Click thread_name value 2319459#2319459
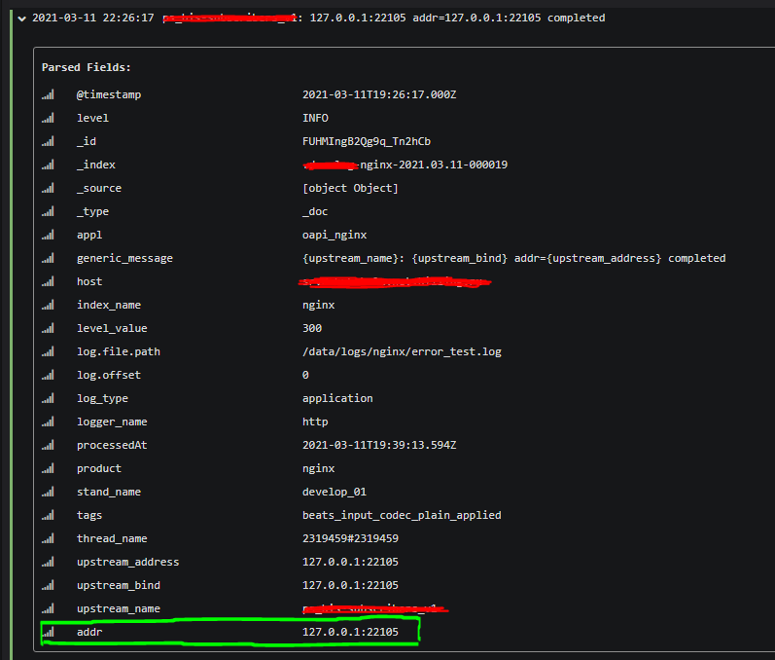 click(350, 538)
